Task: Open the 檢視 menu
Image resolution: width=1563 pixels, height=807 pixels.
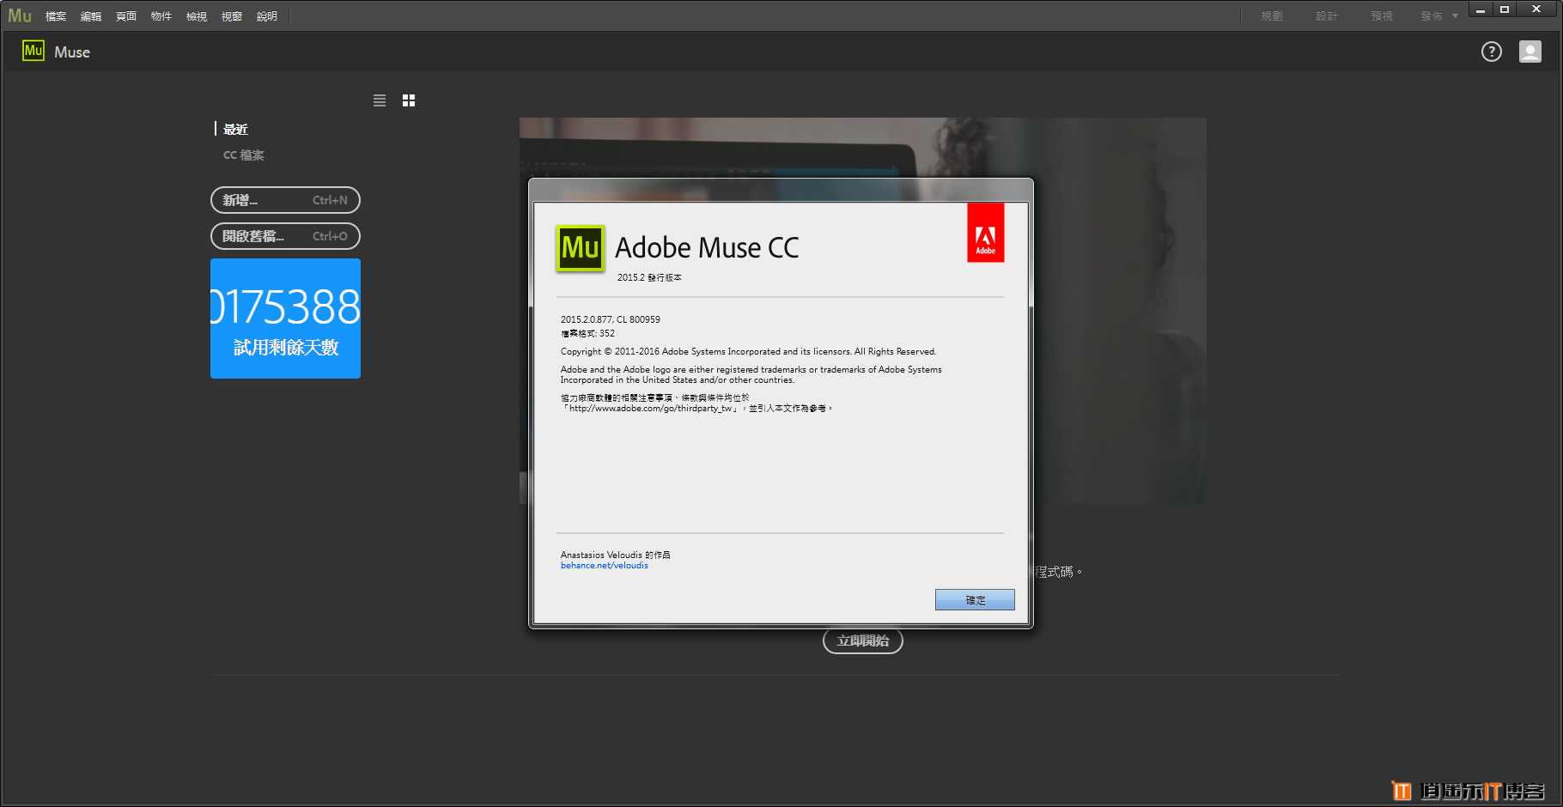Action: pyautogui.click(x=197, y=16)
